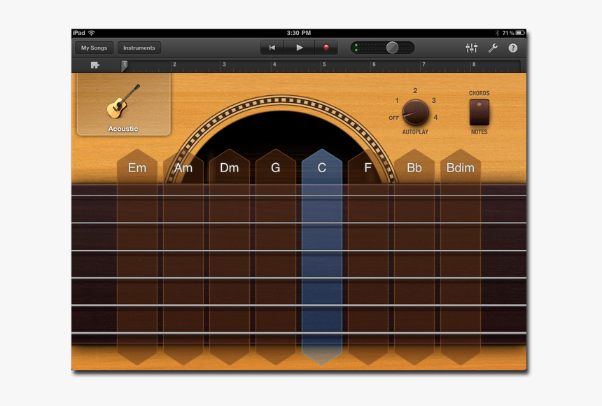
Task: Set Autoplay to pattern 4
Action: coord(436,117)
